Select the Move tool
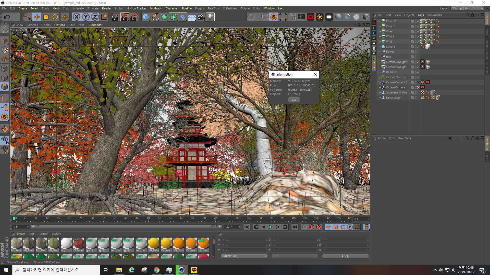Viewport: 490px width, 275px height. tap(36, 17)
